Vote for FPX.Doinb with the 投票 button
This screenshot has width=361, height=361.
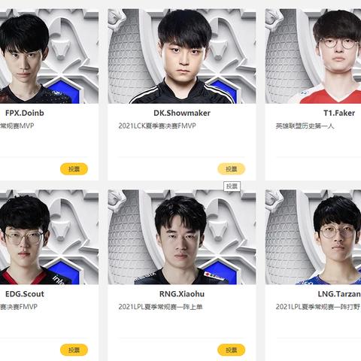tap(74, 169)
